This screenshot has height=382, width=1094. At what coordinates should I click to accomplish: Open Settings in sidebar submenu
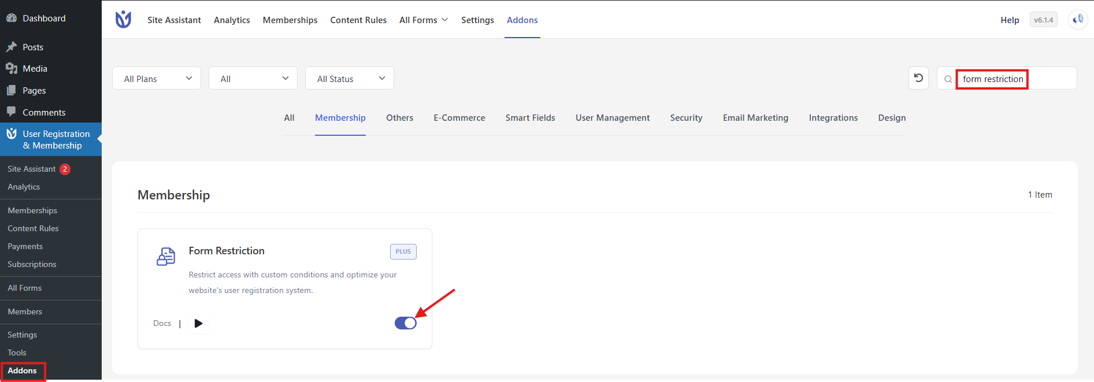22,335
